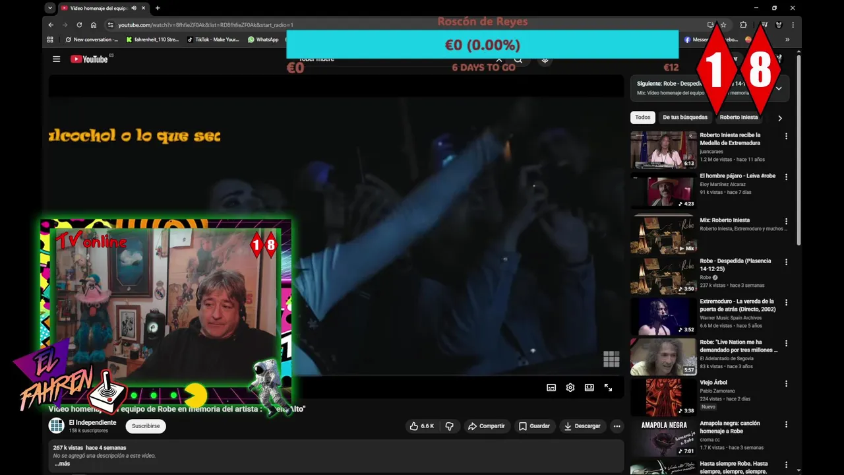Show more filter chips with the right arrow
The image size is (844, 475).
(779, 118)
